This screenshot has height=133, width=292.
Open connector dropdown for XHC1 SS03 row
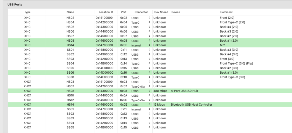[141, 118]
